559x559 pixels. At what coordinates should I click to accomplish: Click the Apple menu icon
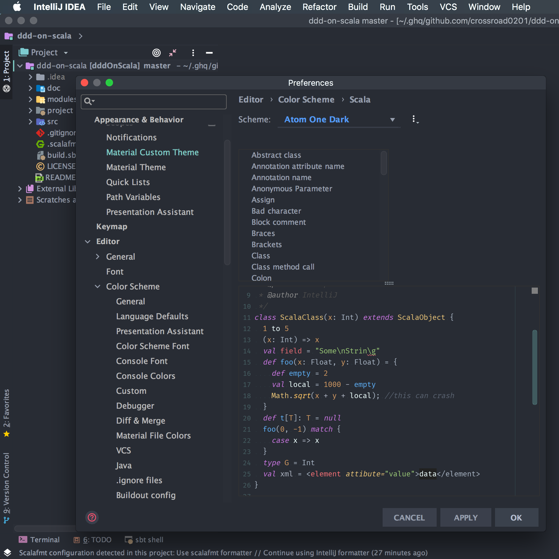pyautogui.click(x=17, y=7)
